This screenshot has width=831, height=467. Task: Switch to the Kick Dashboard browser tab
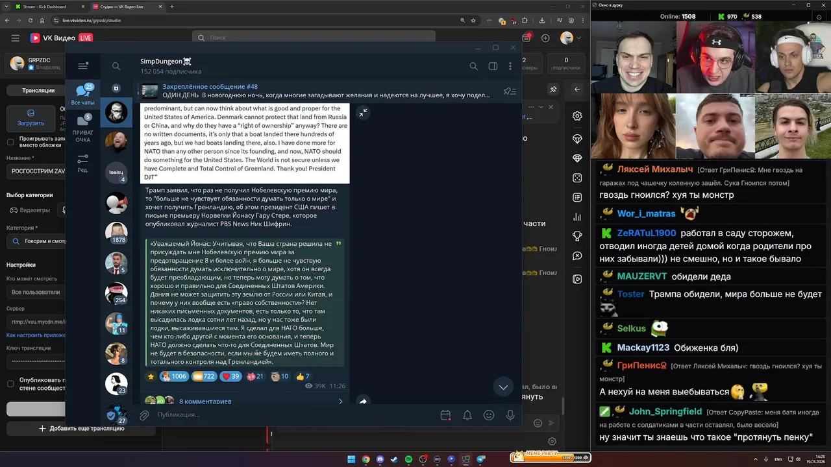[x=49, y=6]
